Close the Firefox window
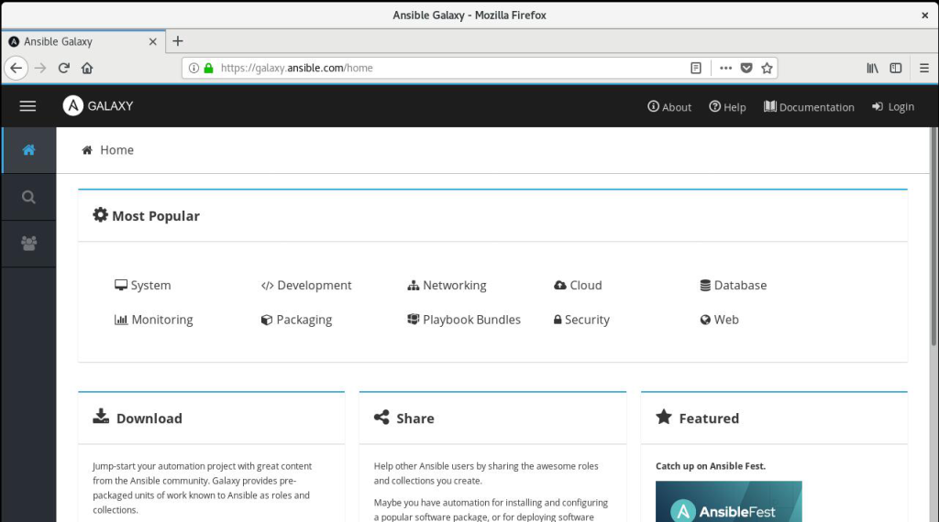939x522 pixels. (924, 16)
